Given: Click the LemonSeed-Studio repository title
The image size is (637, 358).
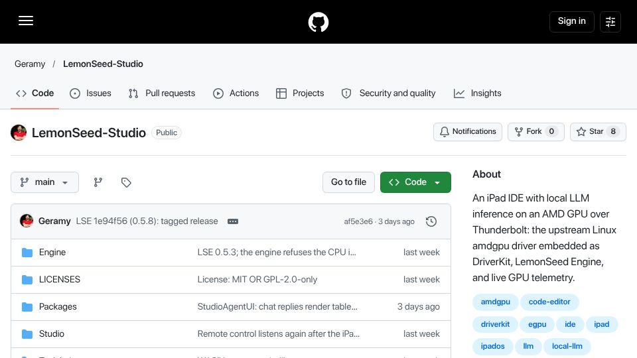Looking at the screenshot, I should tap(88, 133).
